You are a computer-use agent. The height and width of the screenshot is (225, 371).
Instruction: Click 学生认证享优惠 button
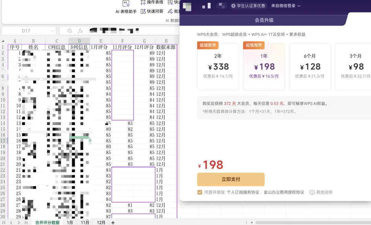point(248,6)
